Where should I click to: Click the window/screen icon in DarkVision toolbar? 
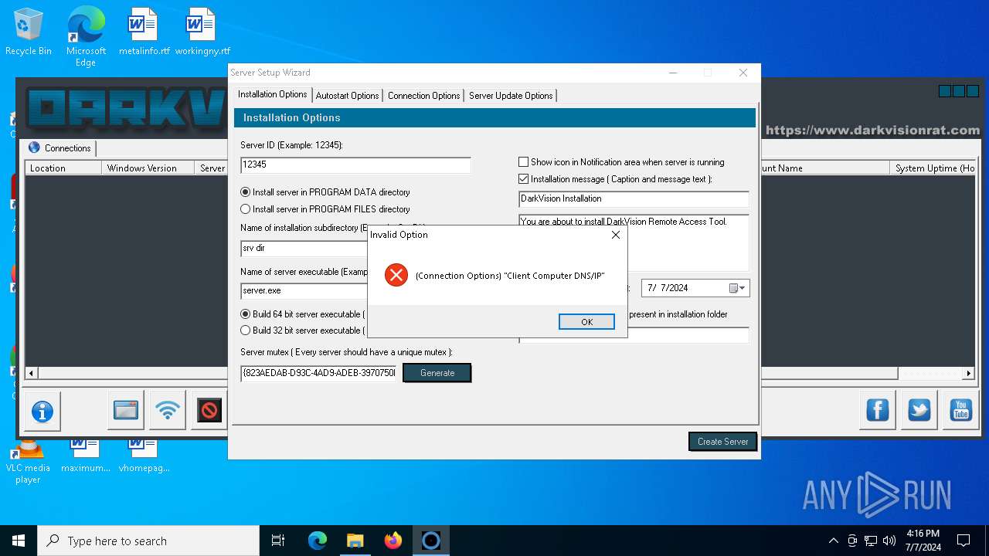tap(125, 410)
